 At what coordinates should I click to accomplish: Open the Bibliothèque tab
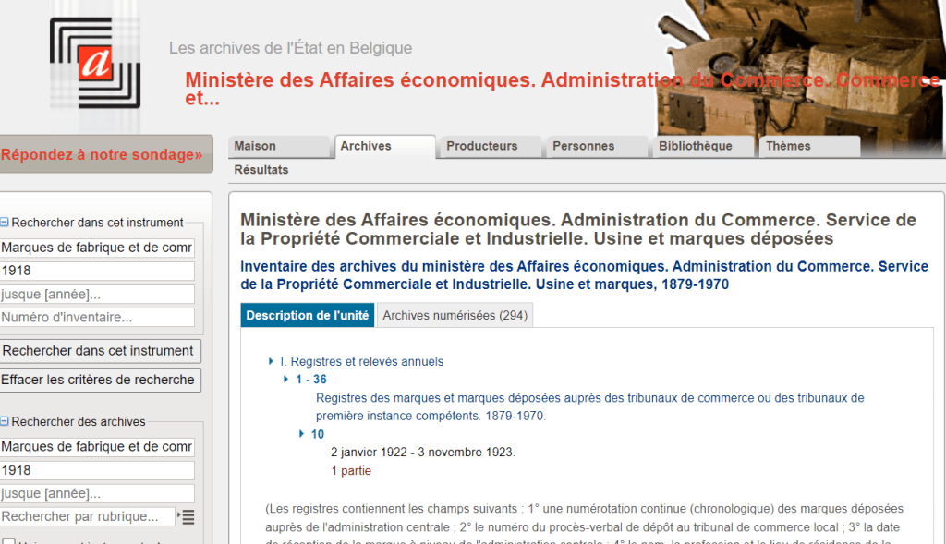coord(695,146)
